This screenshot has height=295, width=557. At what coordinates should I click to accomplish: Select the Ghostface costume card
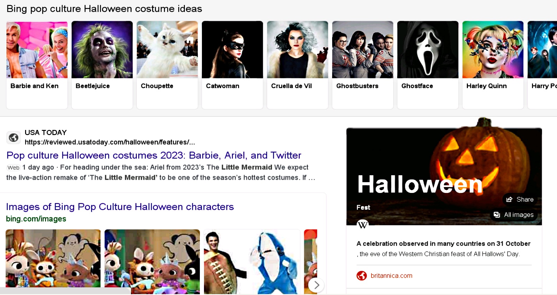tap(427, 65)
